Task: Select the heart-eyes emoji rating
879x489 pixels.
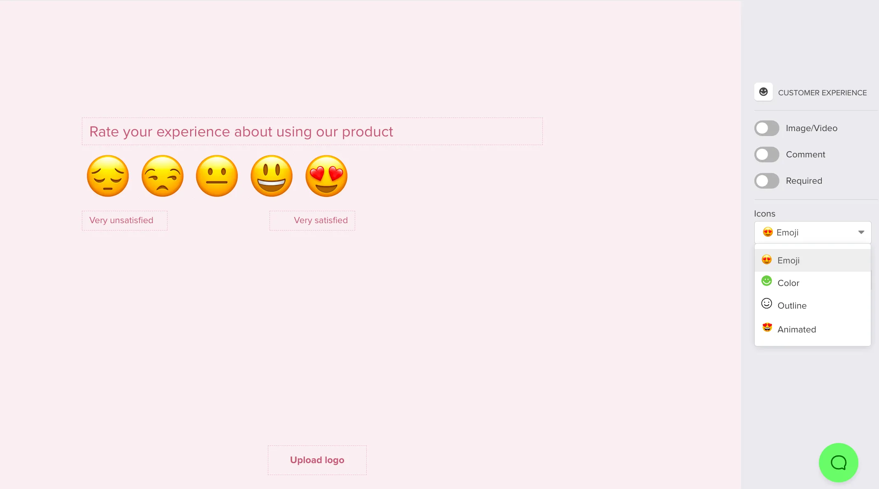Action: pos(326,176)
